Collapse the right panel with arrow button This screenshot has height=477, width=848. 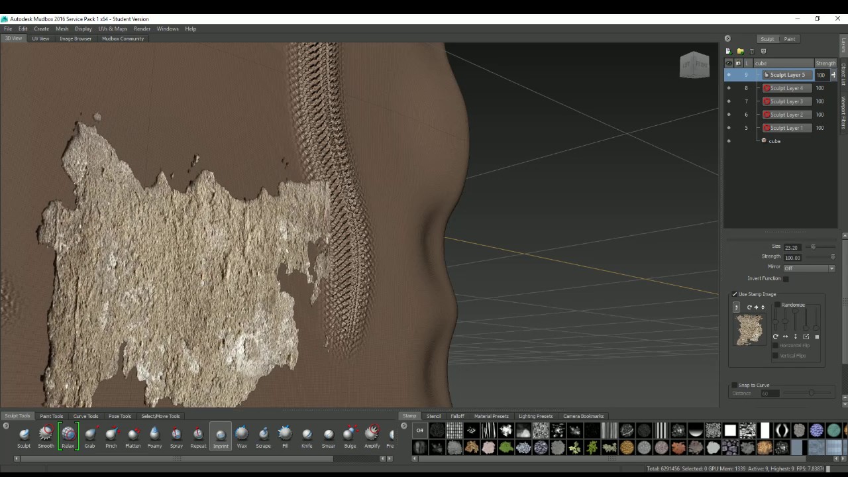click(x=727, y=38)
